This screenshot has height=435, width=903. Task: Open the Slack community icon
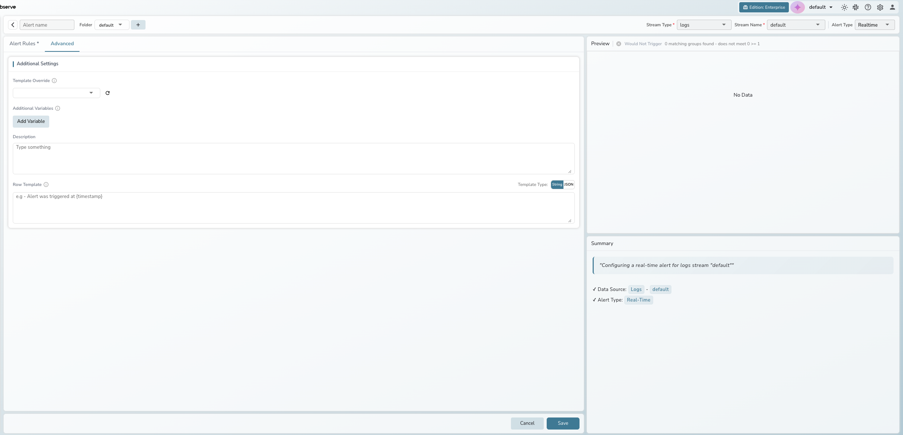tap(856, 7)
